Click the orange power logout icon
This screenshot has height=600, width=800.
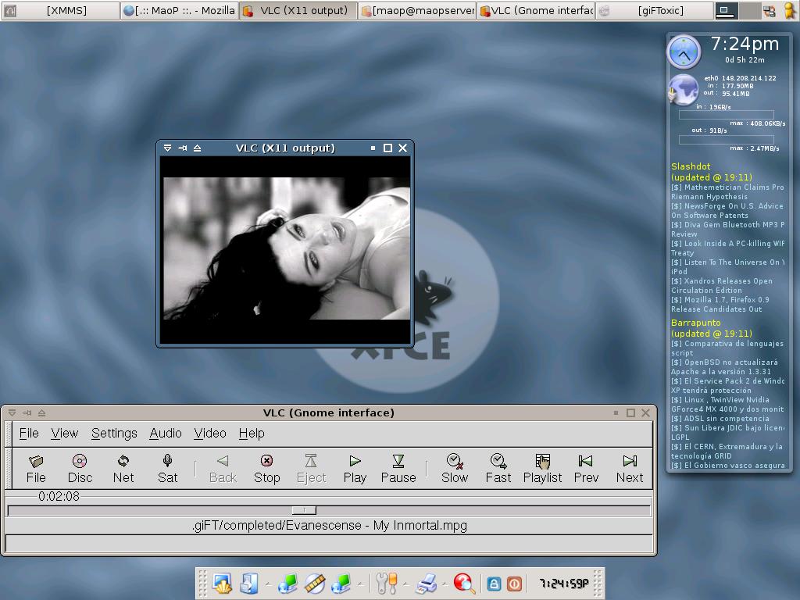514,584
